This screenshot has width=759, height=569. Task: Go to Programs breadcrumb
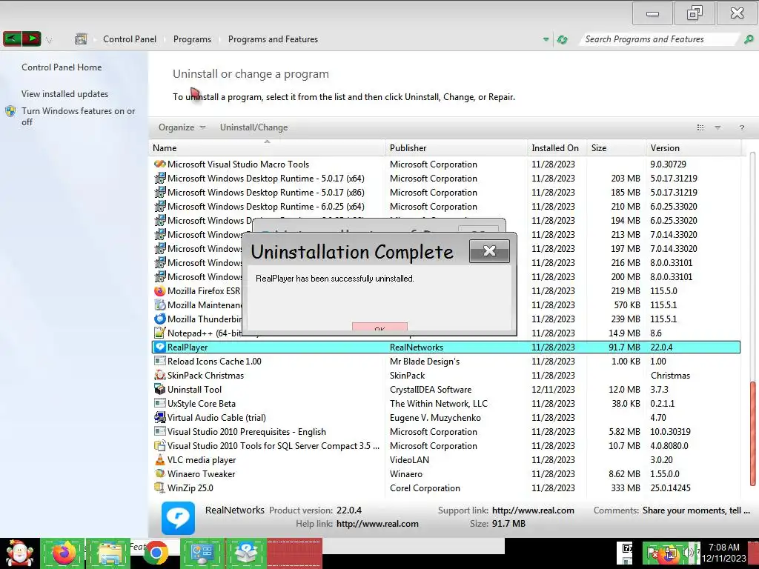point(192,39)
